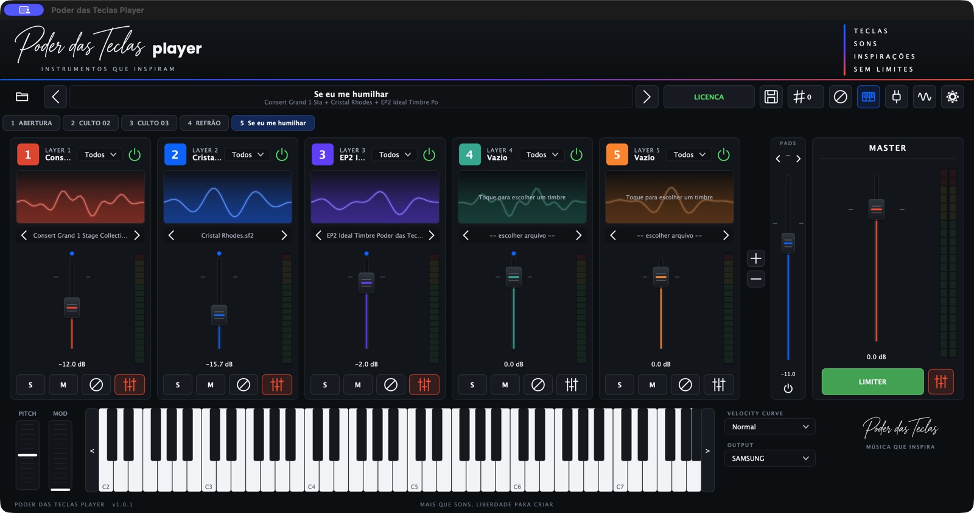The image size is (974, 513).
Task: Open Layer 5 mixer effects icon
Action: pos(719,385)
